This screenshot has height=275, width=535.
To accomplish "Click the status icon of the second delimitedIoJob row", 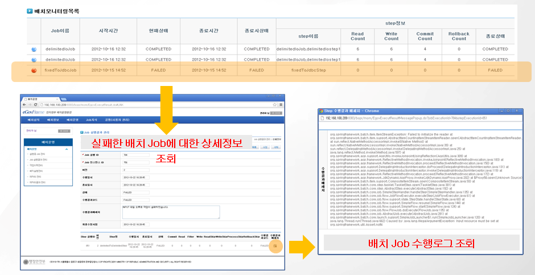I will coord(34,59).
